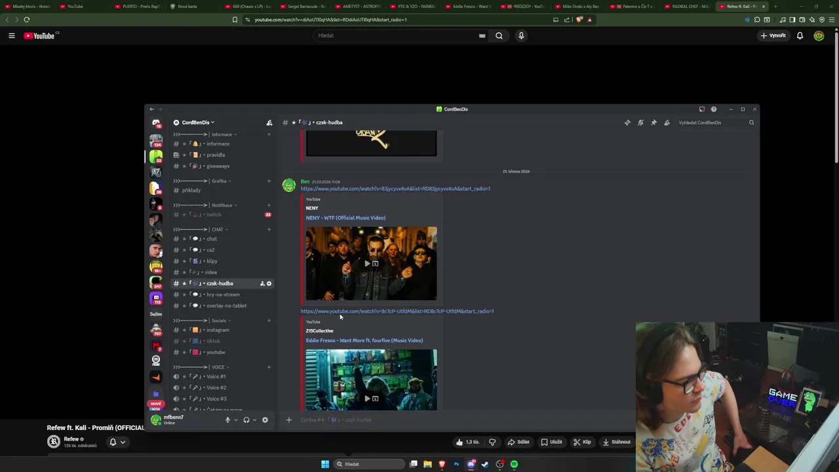Expand CordBenDis server name dropdown
The height and width of the screenshot is (472, 839).
198,123
